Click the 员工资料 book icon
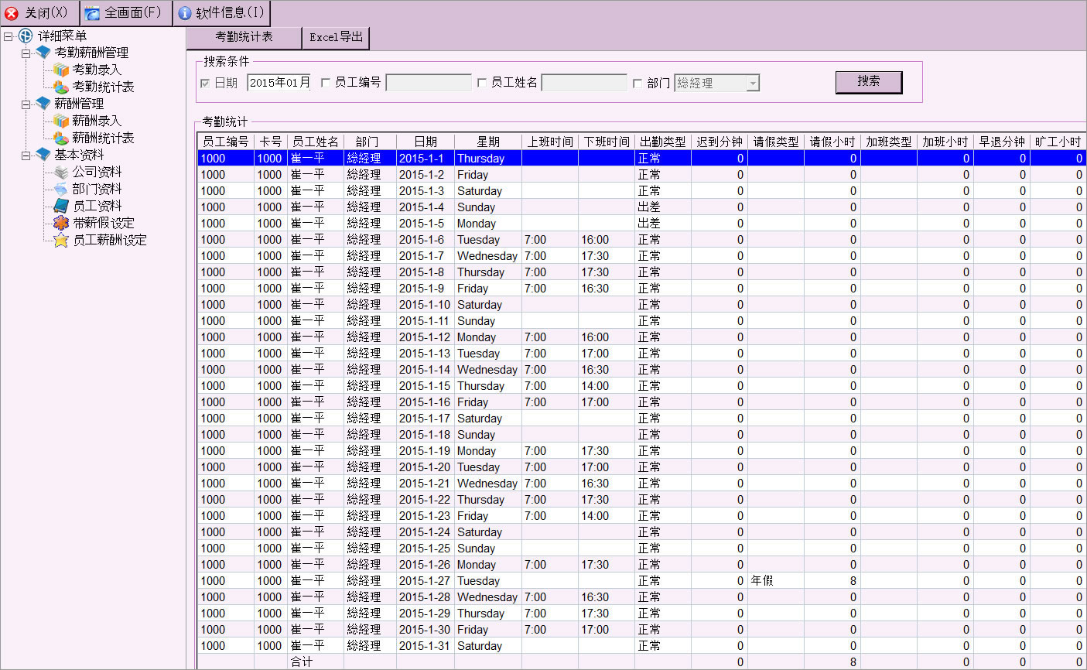The width and height of the screenshot is (1087, 670). [61, 206]
